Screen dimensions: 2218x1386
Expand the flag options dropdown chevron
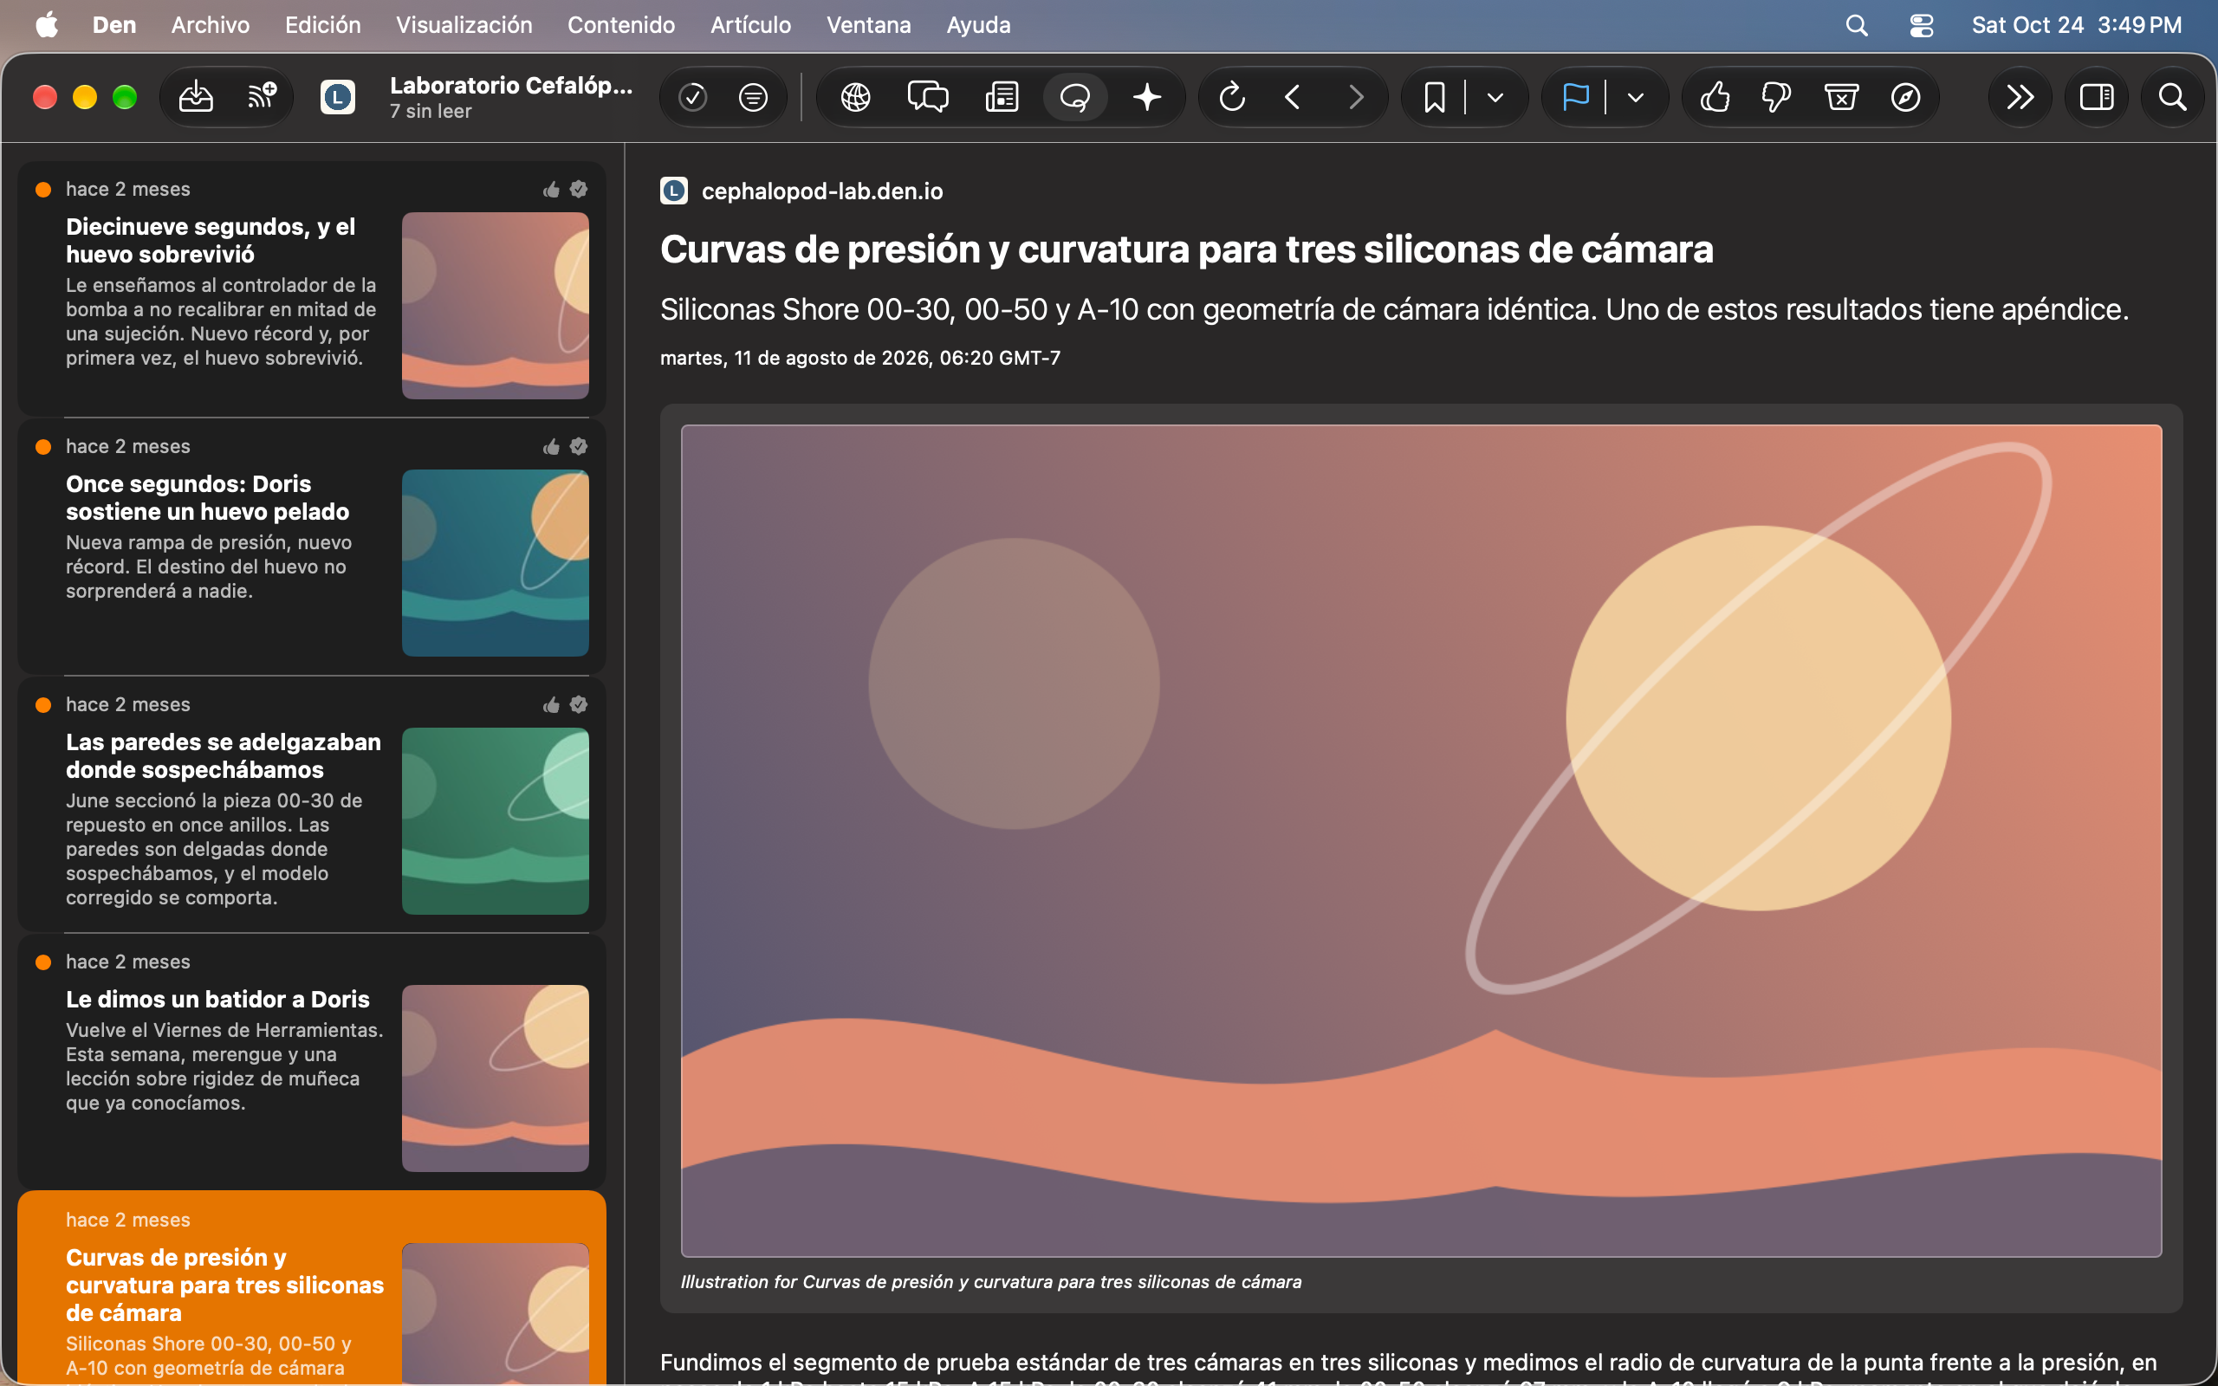coord(1635,97)
